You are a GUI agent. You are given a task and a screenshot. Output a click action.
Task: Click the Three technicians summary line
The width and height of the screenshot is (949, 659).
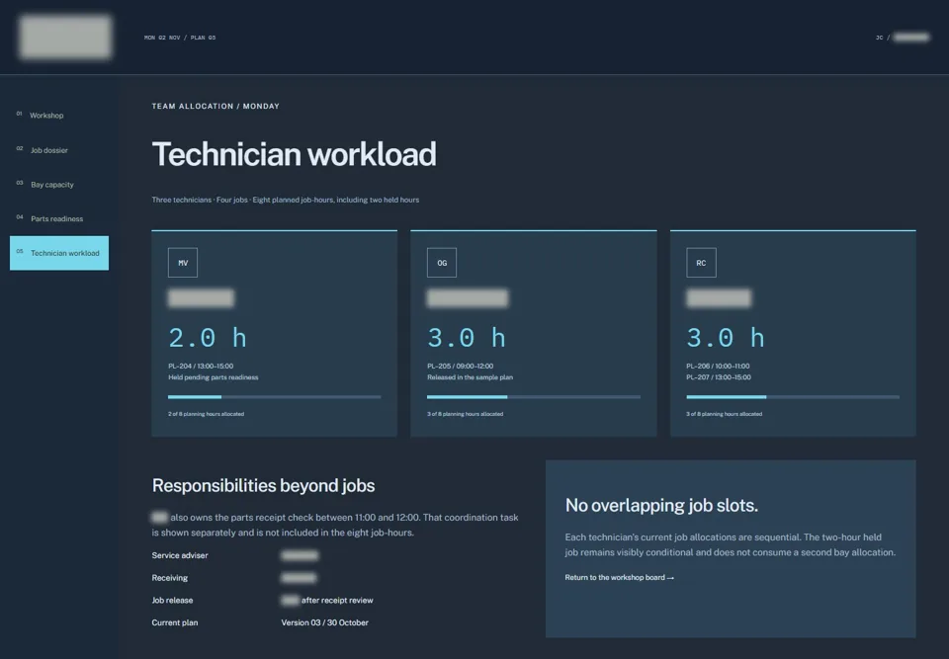pos(285,200)
